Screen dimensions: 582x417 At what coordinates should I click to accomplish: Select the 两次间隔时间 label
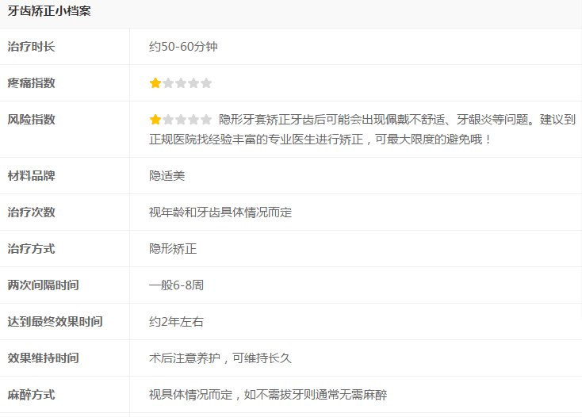43,285
